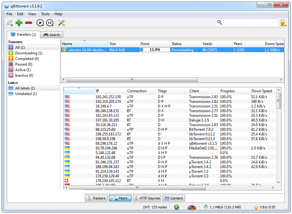Sort peers by Flags column
Image resolution: width=292 pixels, height=214 pixels.
(173, 91)
